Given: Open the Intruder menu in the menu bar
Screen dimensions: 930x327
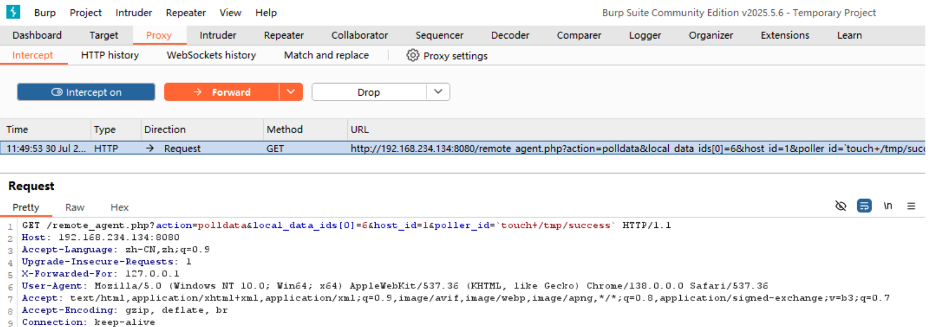Looking at the screenshot, I should pyautogui.click(x=134, y=13).
